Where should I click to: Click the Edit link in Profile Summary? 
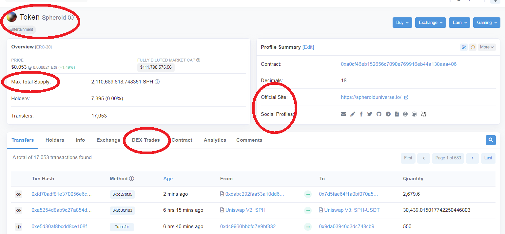pos(308,47)
